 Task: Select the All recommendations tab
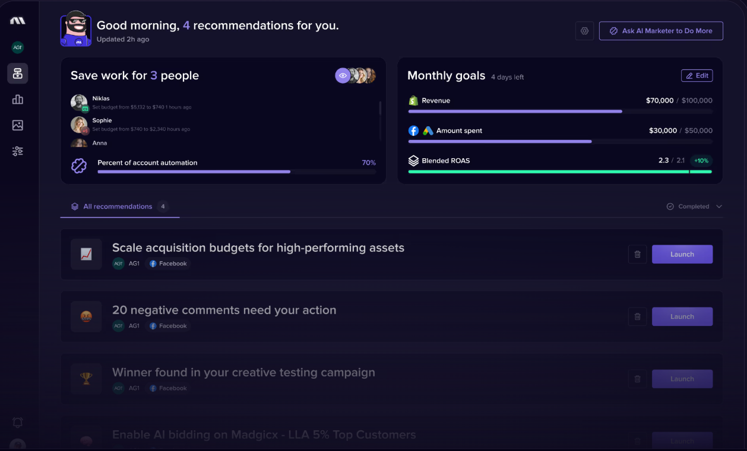(x=118, y=206)
